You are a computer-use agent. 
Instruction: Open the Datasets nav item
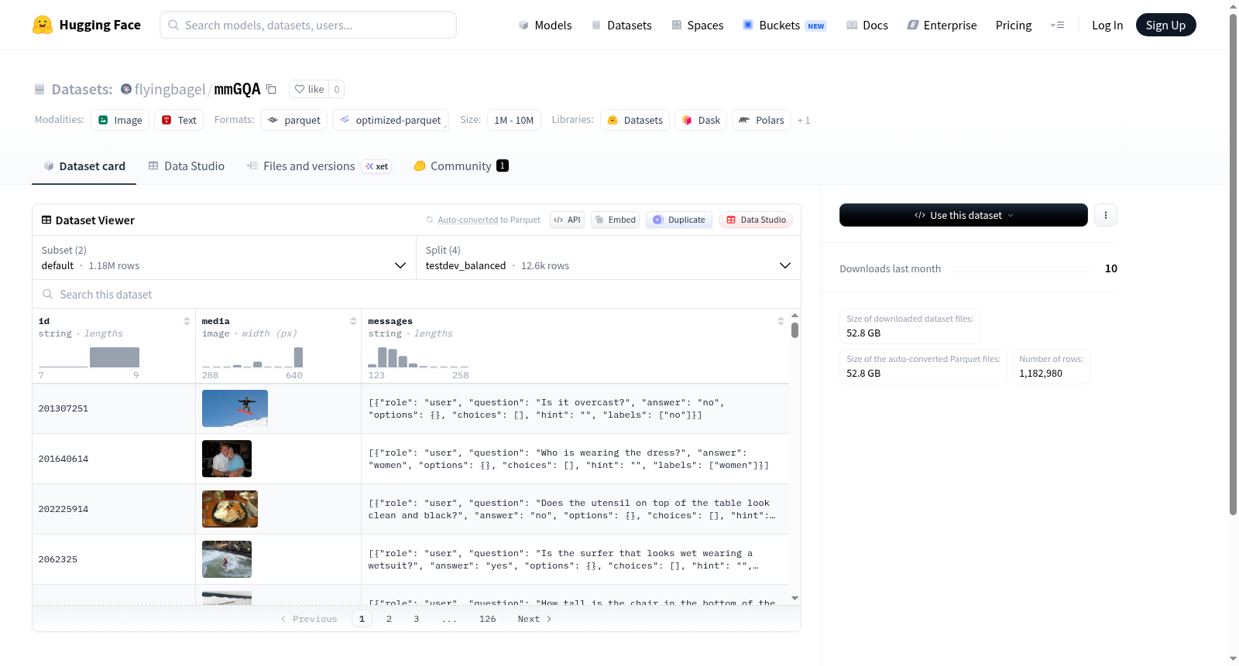pos(621,26)
